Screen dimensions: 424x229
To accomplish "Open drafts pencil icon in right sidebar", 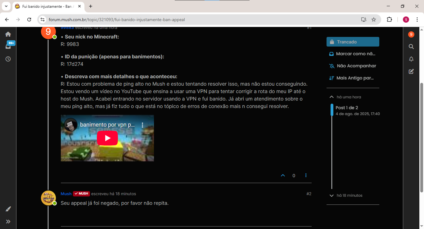I will 411,71.
